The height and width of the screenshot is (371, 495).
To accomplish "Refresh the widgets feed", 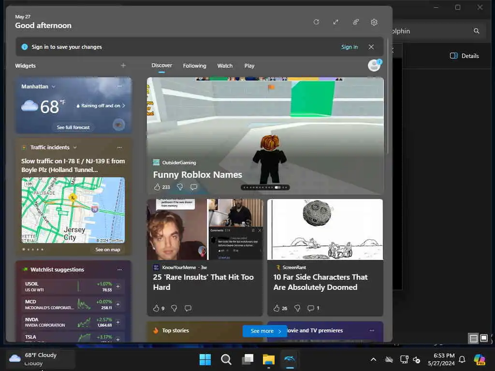I will (x=316, y=22).
